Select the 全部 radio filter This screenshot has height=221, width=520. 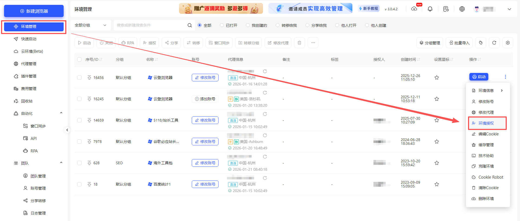click(x=200, y=25)
